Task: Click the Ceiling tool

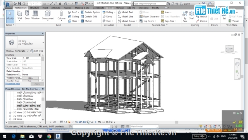Action: click(x=73, y=16)
